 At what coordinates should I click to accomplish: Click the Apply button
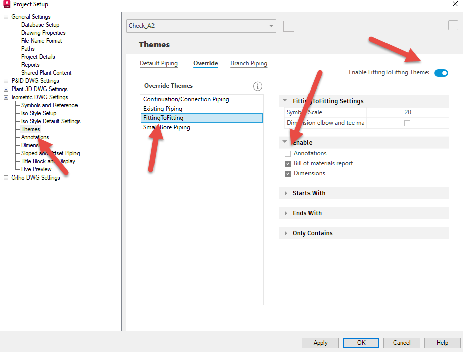[x=320, y=343]
